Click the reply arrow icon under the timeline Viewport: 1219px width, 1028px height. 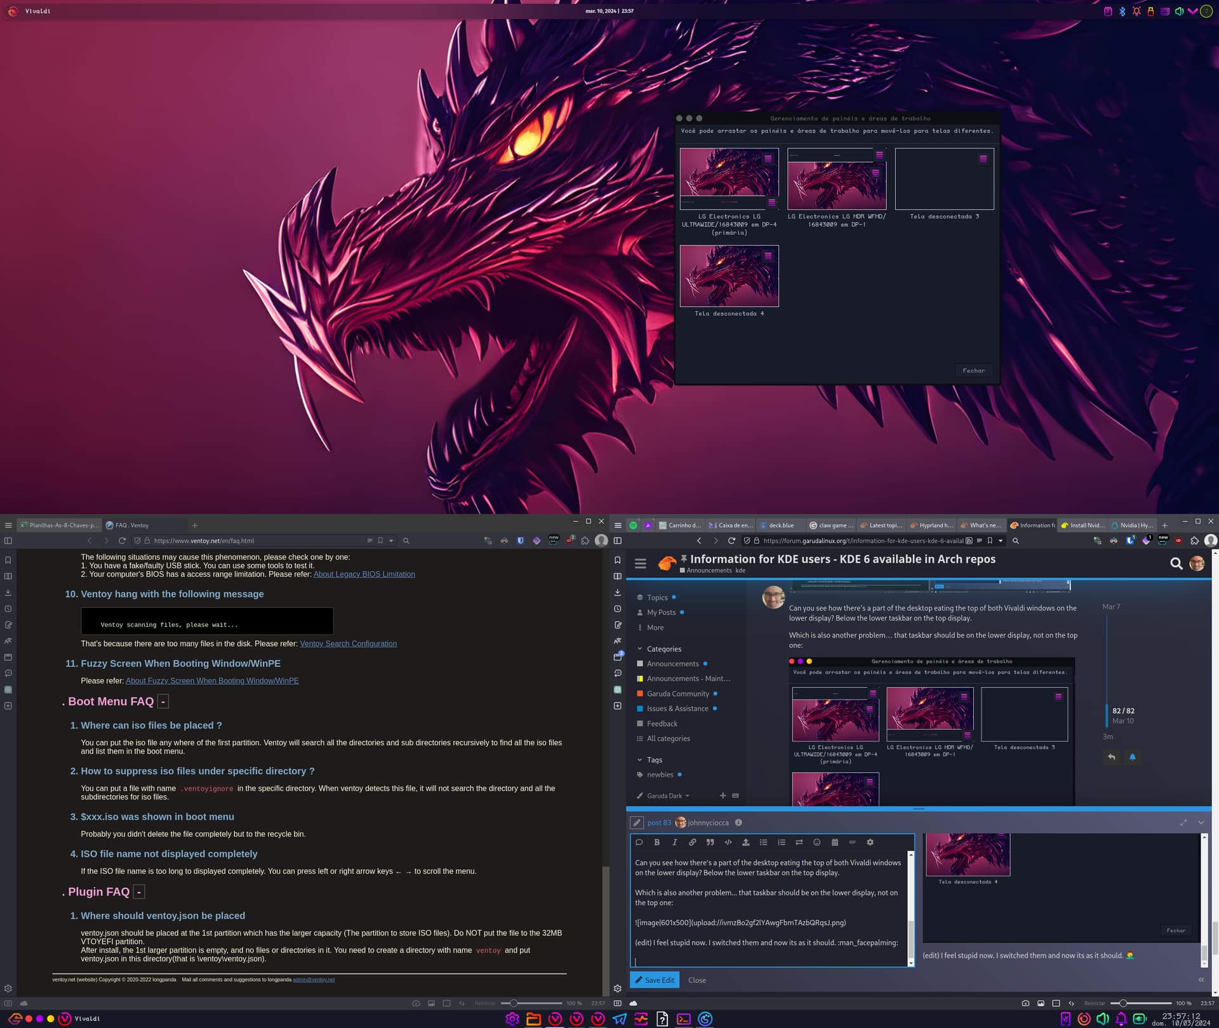(x=1112, y=756)
